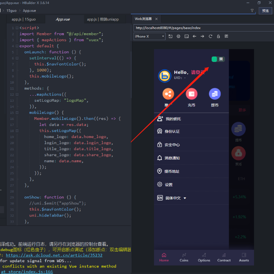274x274 pixels.
Task: Click the browser settings gear icon
Action: (x=178, y=36)
